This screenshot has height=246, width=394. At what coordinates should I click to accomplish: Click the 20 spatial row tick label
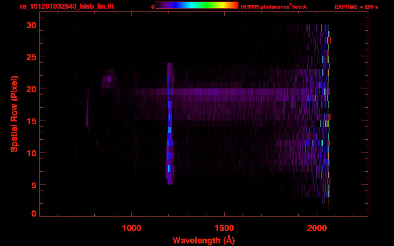[32, 89]
